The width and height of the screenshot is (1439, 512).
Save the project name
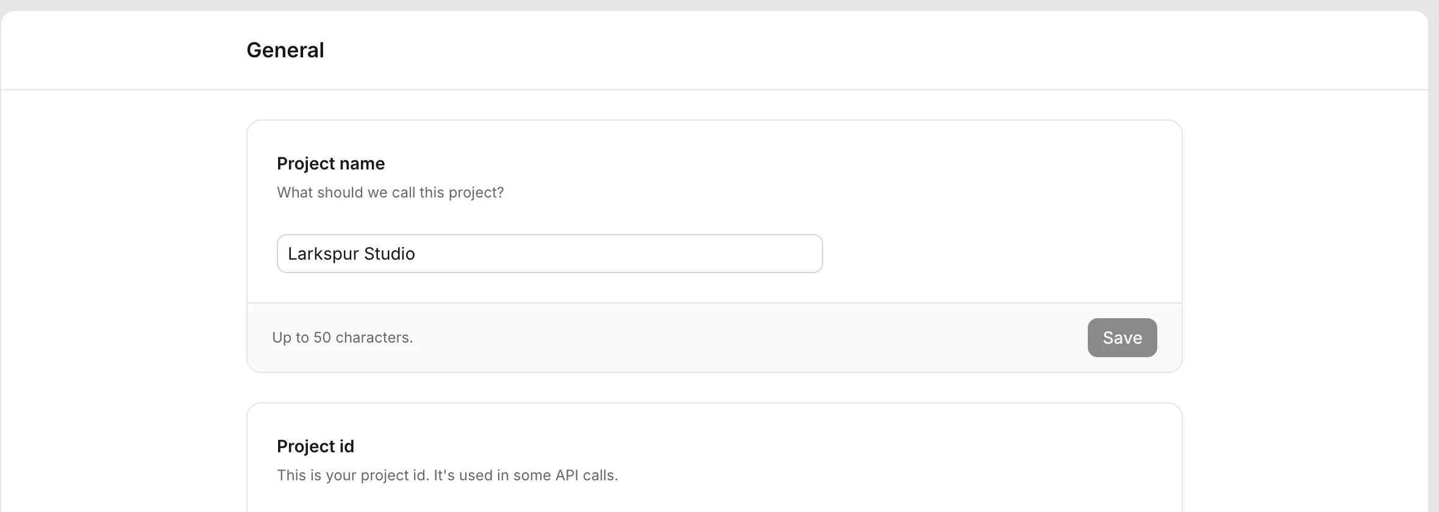click(1122, 338)
